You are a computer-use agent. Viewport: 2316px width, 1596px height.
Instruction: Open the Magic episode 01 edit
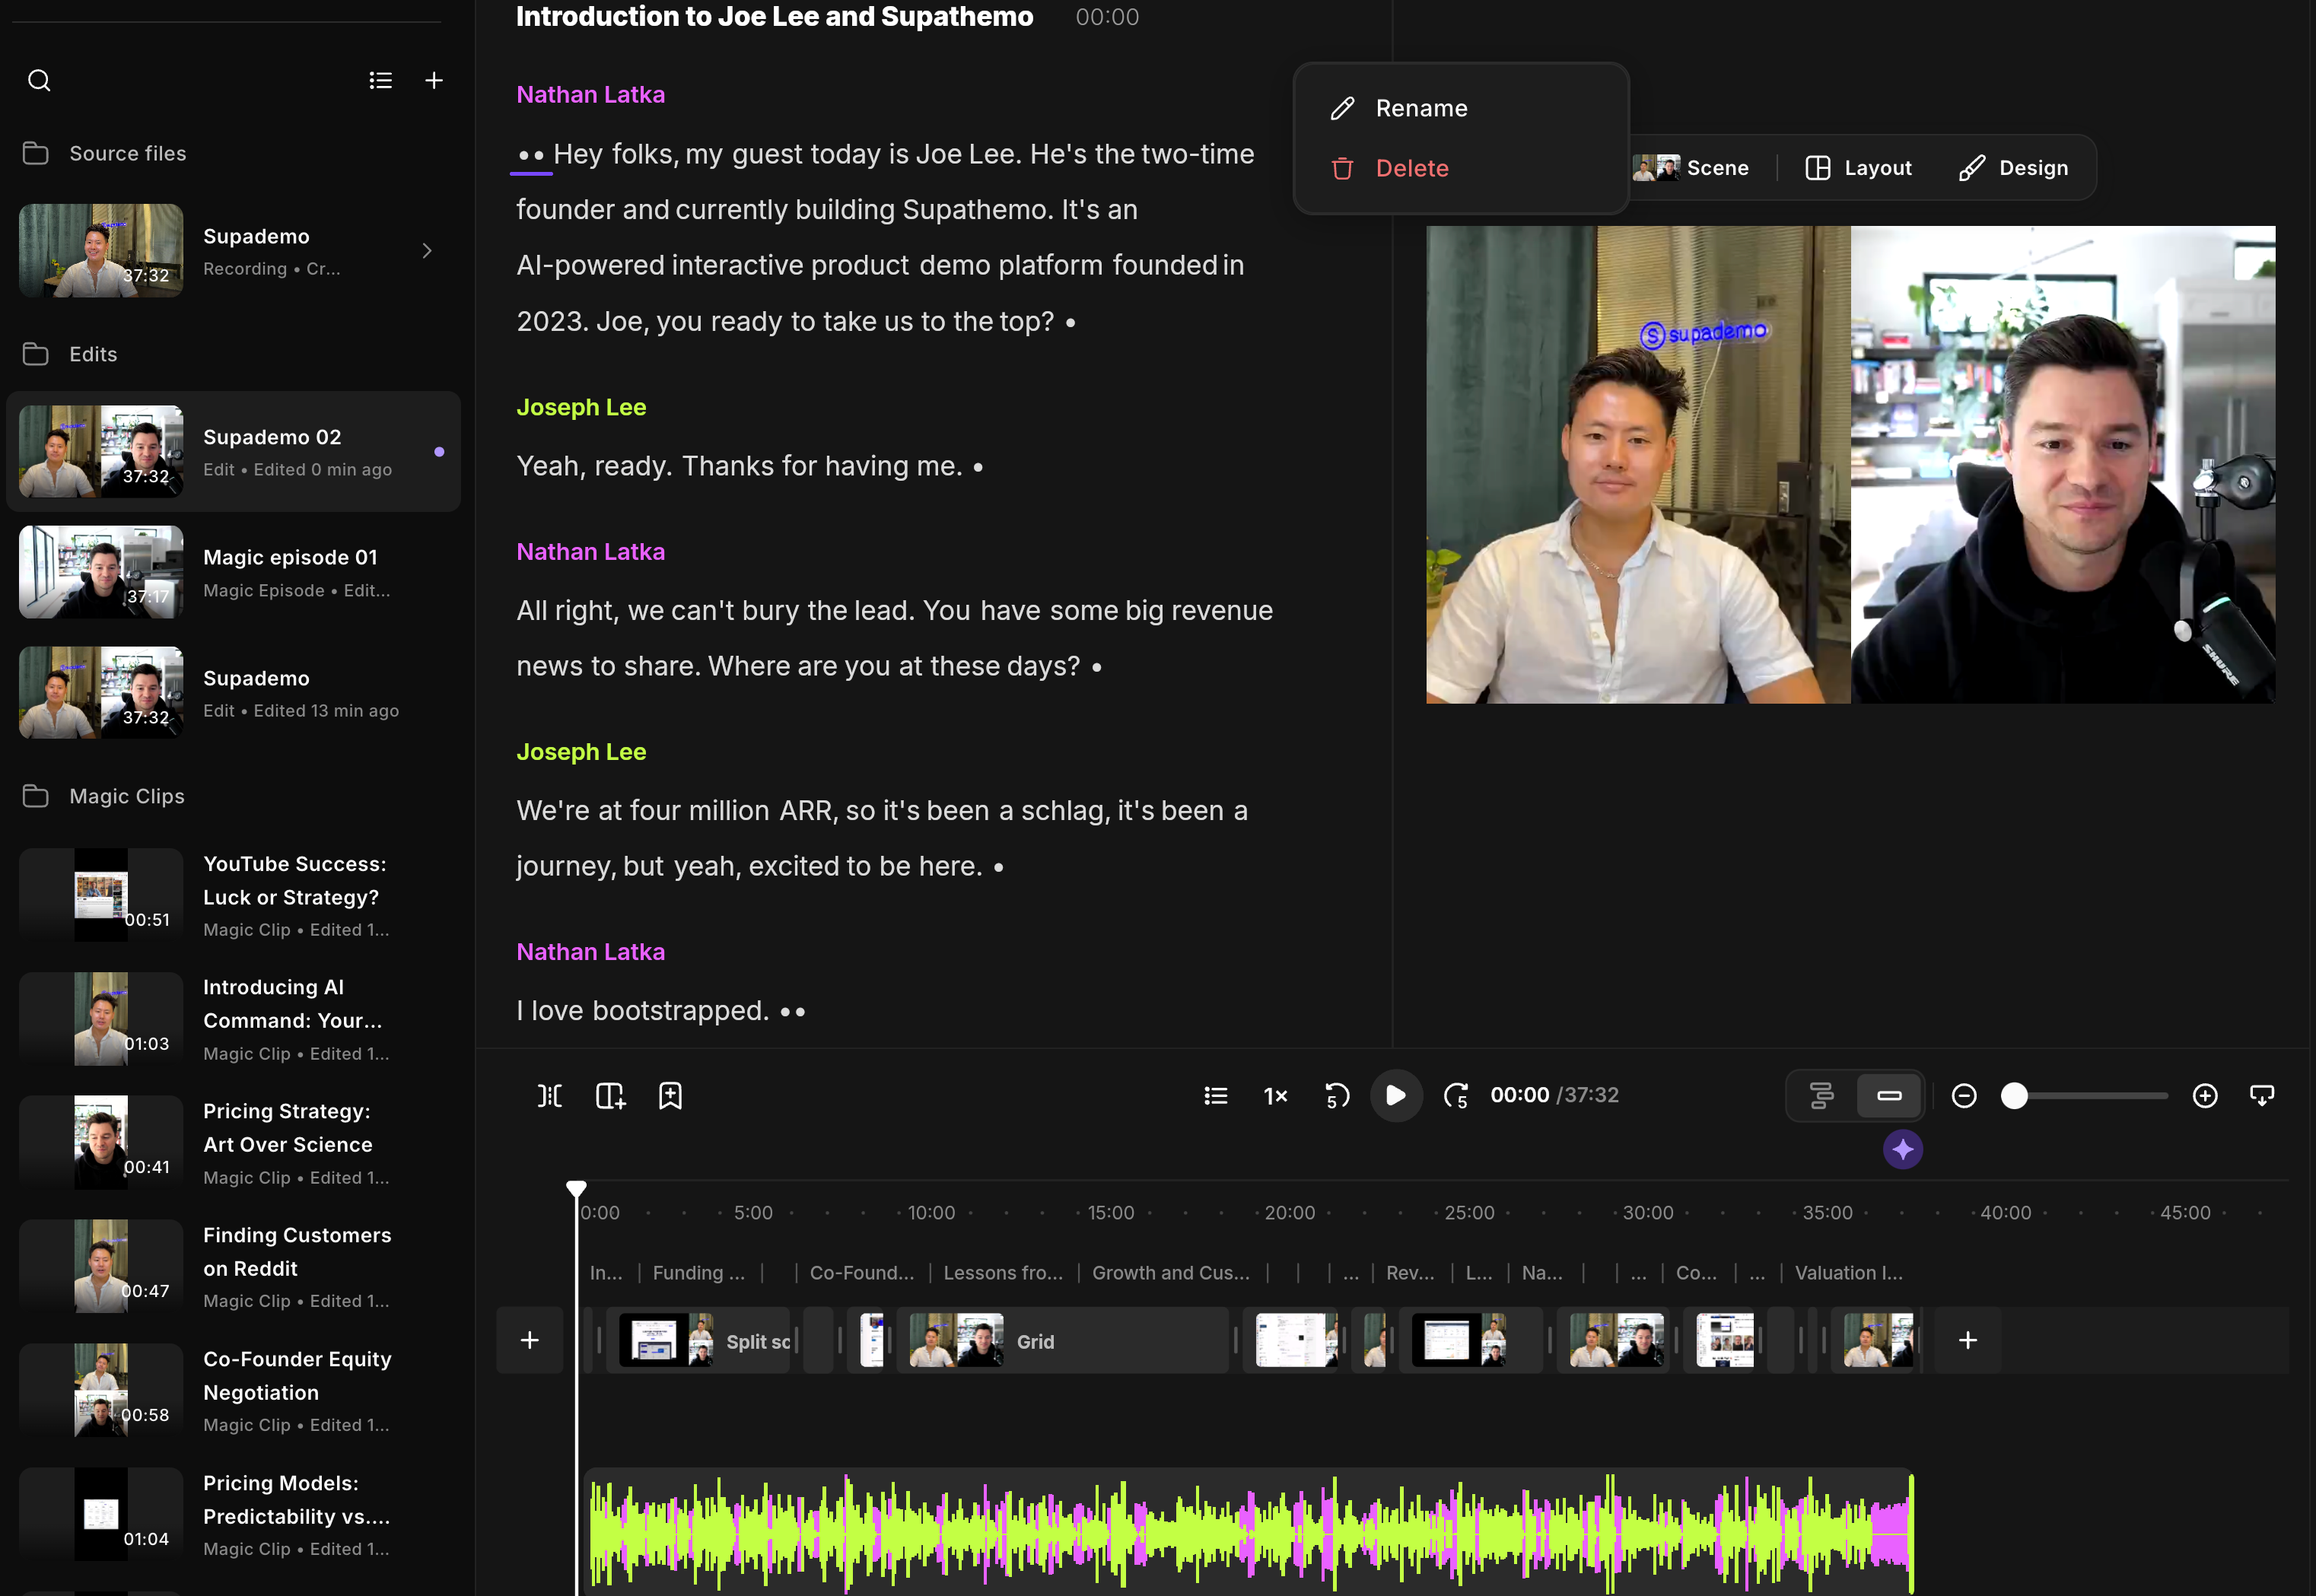(233, 572)
